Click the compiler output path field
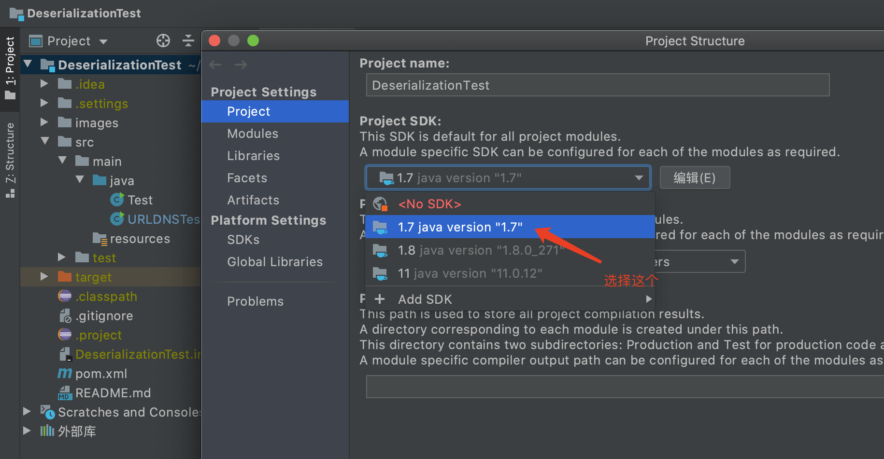The image size is (884, 459). [x=625, y=387]
